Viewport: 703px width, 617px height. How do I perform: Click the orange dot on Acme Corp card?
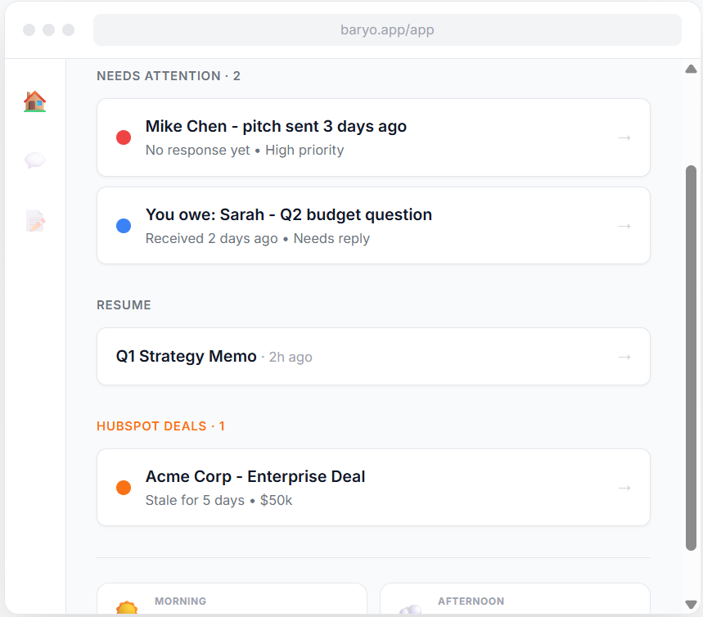[124, 488]
